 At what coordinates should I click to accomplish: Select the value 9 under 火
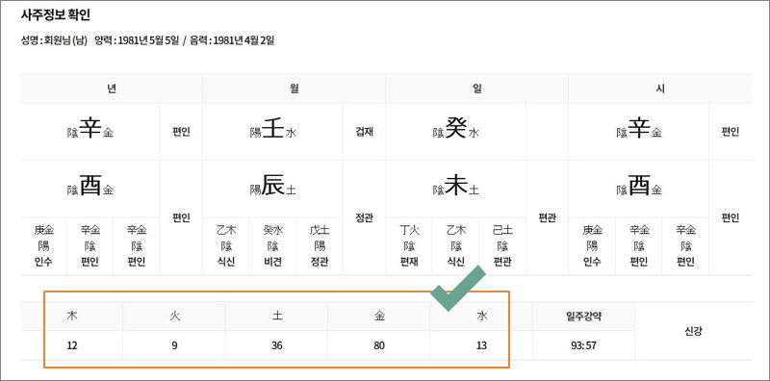tap(174, 345)
